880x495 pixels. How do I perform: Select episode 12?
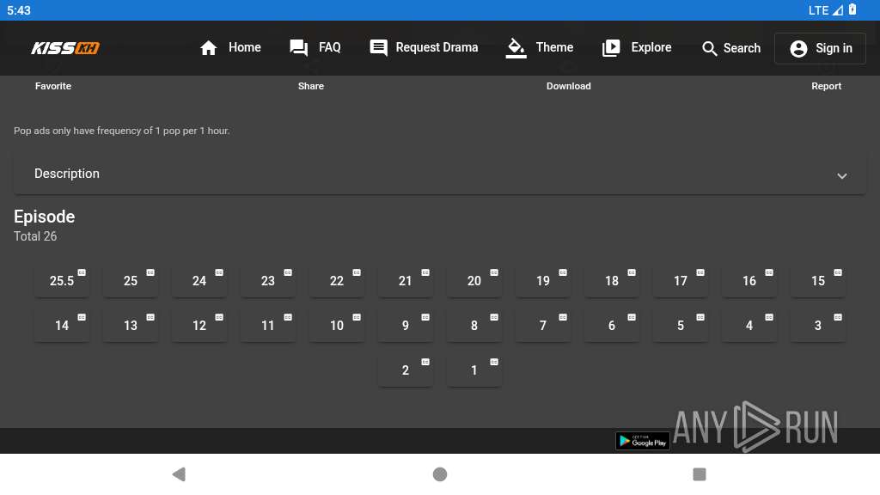pos(199,326)
